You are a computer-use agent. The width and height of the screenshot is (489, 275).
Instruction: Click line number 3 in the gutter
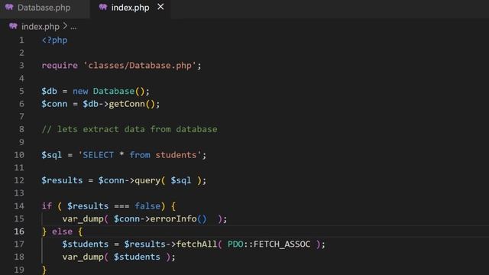21,66
